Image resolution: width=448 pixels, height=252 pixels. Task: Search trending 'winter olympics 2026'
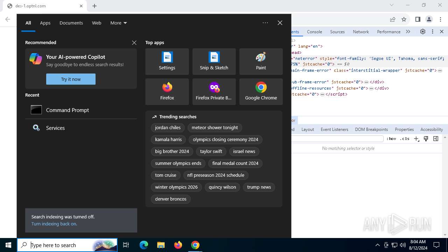pyautogui.click(x=176, y=187)
